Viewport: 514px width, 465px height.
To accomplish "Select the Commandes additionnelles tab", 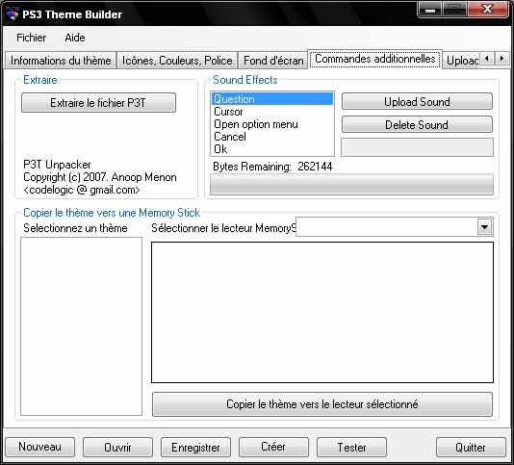I will (x=375, y=59).
